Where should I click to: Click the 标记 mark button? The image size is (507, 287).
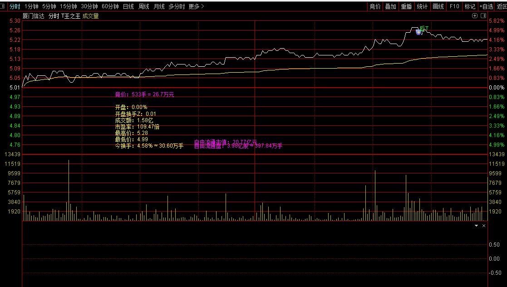(x=470, y=6)
